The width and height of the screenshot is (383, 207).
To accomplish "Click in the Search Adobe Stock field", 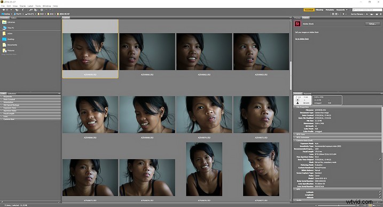I will click(367, 10).
